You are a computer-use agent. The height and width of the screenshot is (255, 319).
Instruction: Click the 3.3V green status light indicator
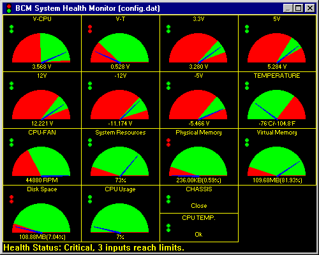pos(168,29)
